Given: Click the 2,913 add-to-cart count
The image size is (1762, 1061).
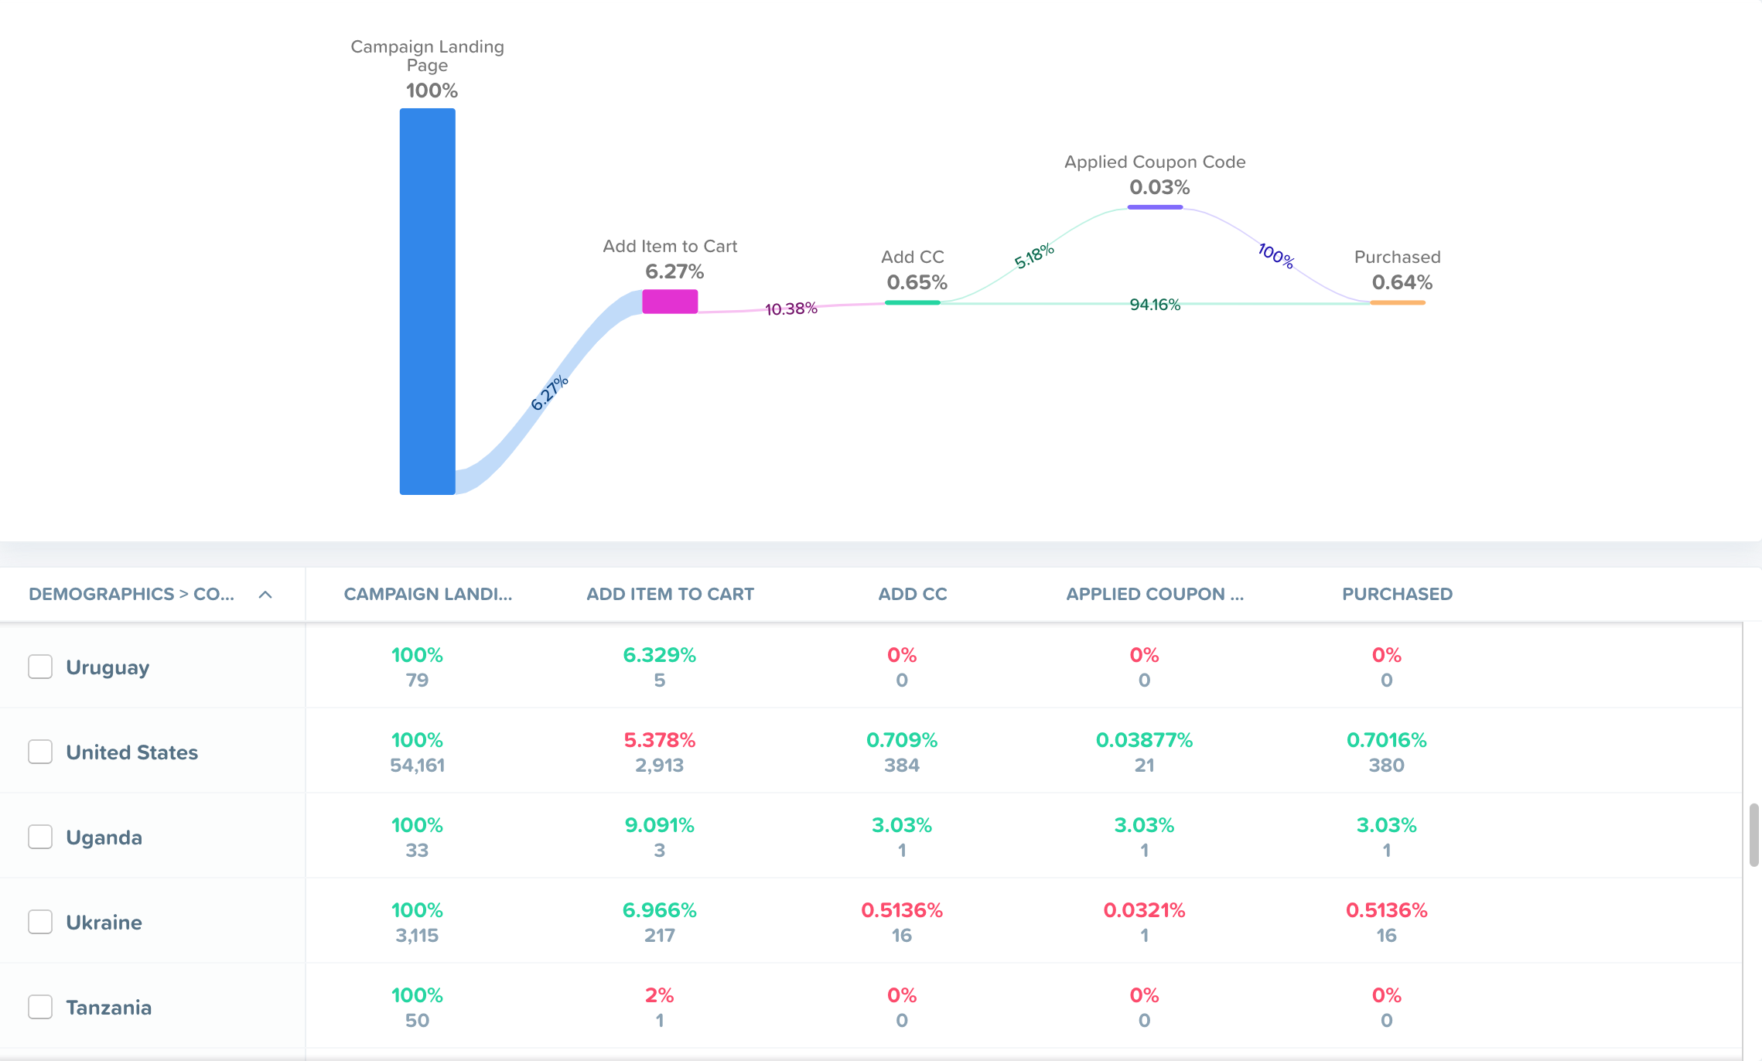Looking at the screenshot, I should [660, 766].
